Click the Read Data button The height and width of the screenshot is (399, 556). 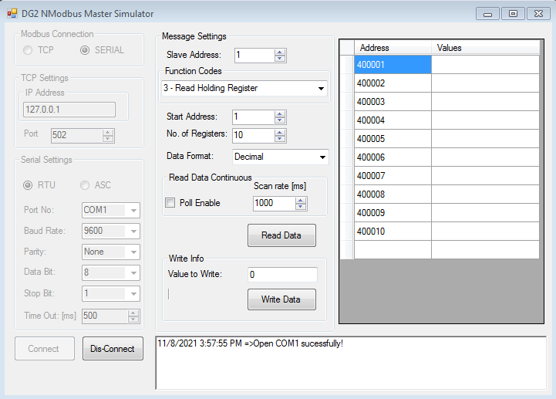pos(281,235)
